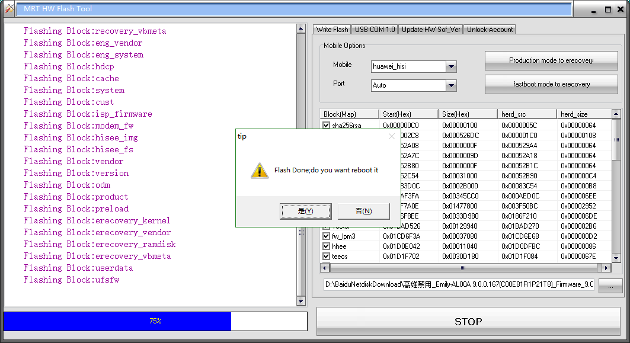Click fastboot mode to erecovery button
Screen dimensions: 630x343
[x=551, y=84]
